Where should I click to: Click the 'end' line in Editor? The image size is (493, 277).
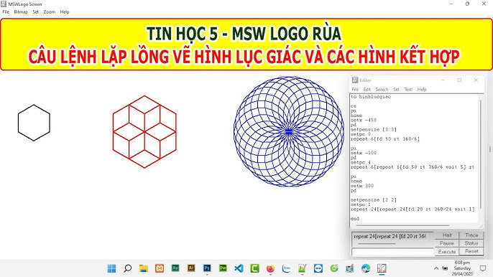(x=355, y=219)
